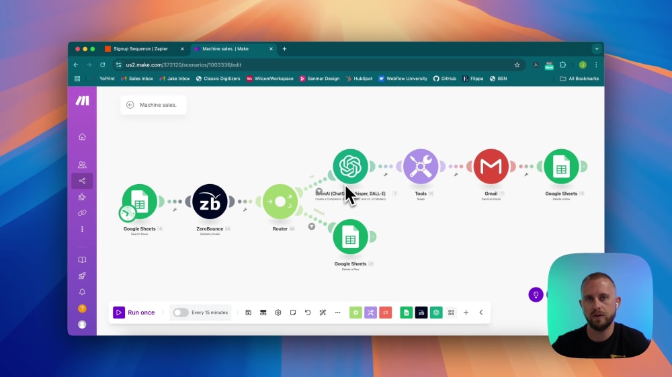Open the Notes icon in toolbar
672x377 pixels.
pos(293,312)
